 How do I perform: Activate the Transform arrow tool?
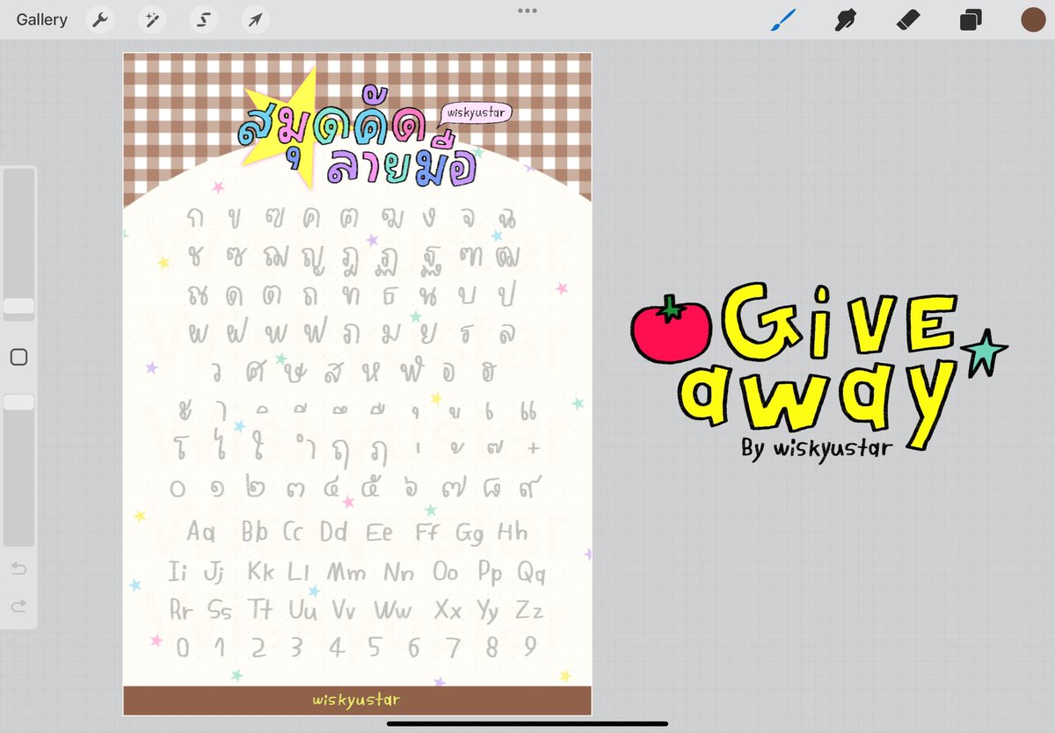point(255,19)
